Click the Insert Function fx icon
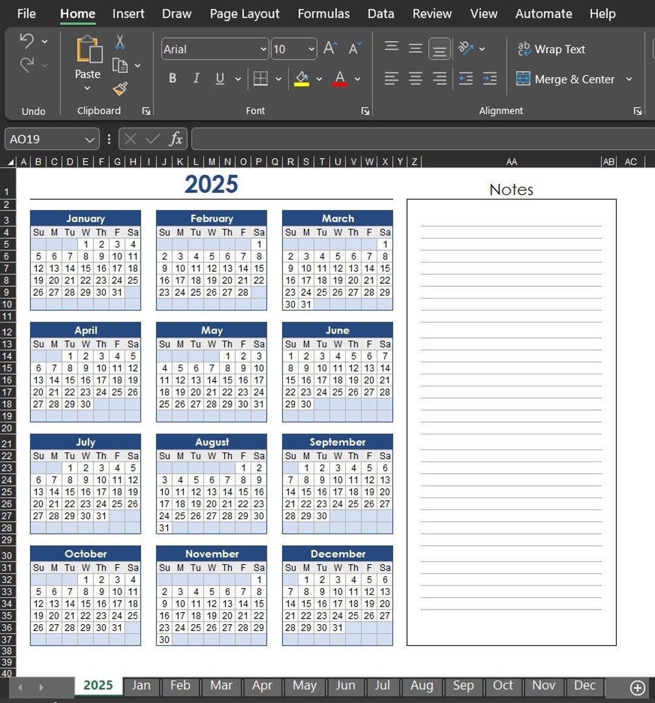 click(x=175, y=139)
